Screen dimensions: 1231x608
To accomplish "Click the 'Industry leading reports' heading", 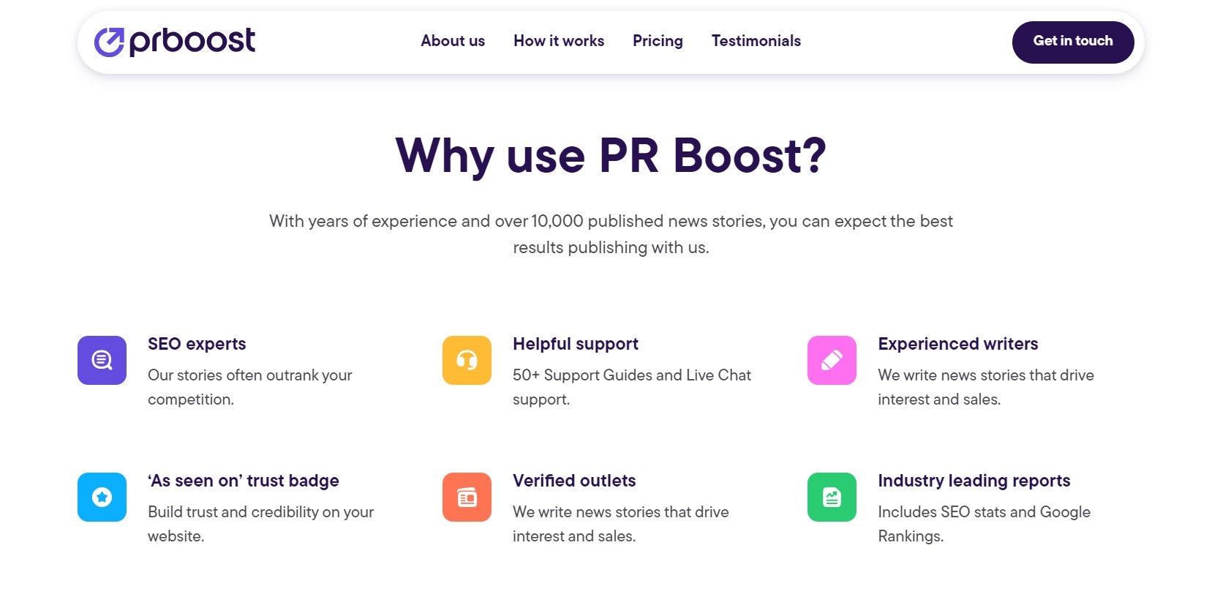I will 974,481.
